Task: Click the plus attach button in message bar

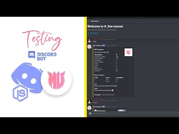Action: [90, 113]
